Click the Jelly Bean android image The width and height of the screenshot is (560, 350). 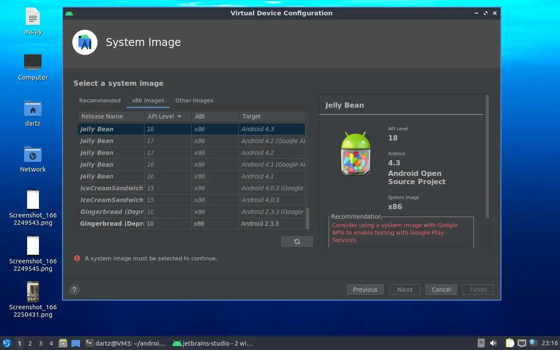click(356, 154)
